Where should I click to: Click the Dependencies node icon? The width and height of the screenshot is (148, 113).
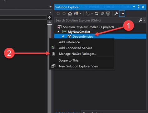coord(69,36)
